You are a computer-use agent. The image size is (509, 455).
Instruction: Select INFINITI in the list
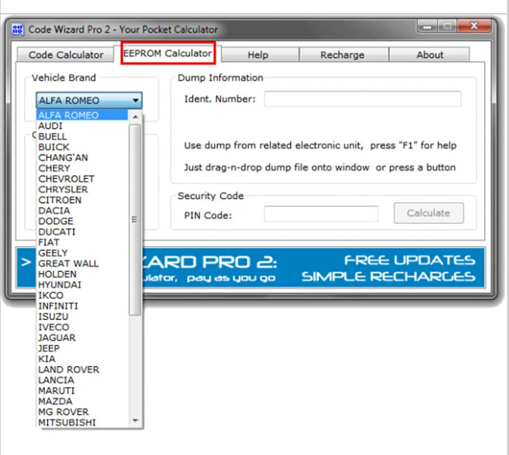(82, 306)
